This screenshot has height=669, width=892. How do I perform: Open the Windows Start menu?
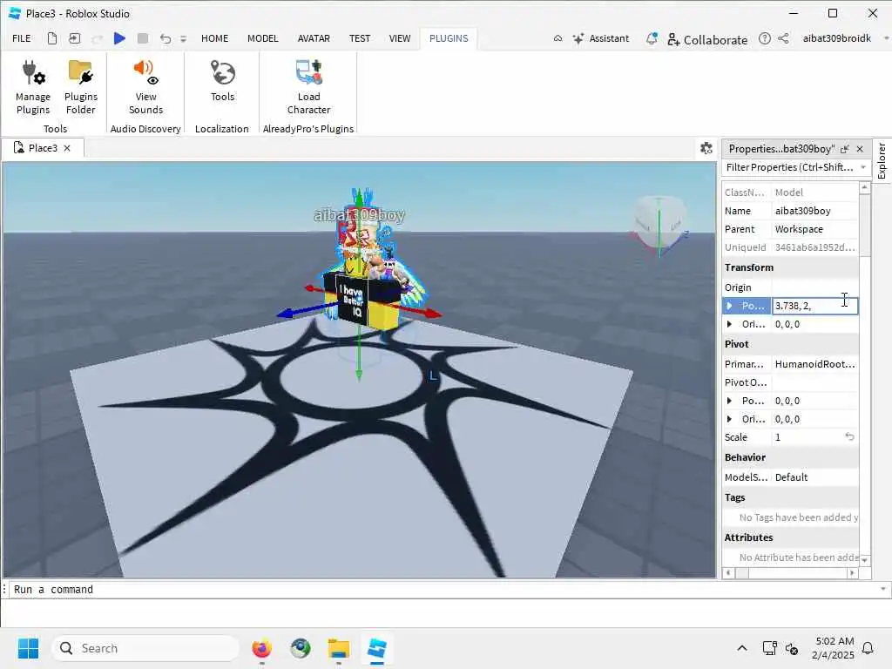tap(28, 648)
